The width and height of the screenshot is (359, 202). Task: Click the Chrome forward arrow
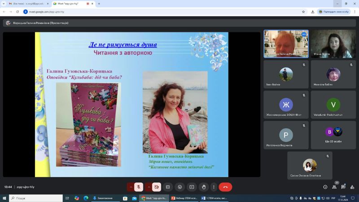(11, 12)
